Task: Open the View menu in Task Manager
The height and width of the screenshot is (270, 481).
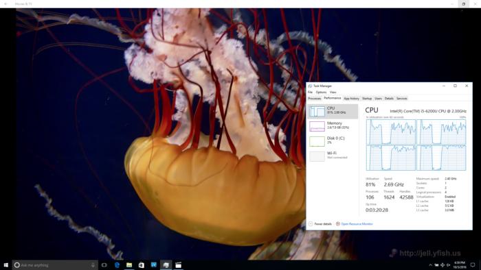Action: [x=333, y=92]
